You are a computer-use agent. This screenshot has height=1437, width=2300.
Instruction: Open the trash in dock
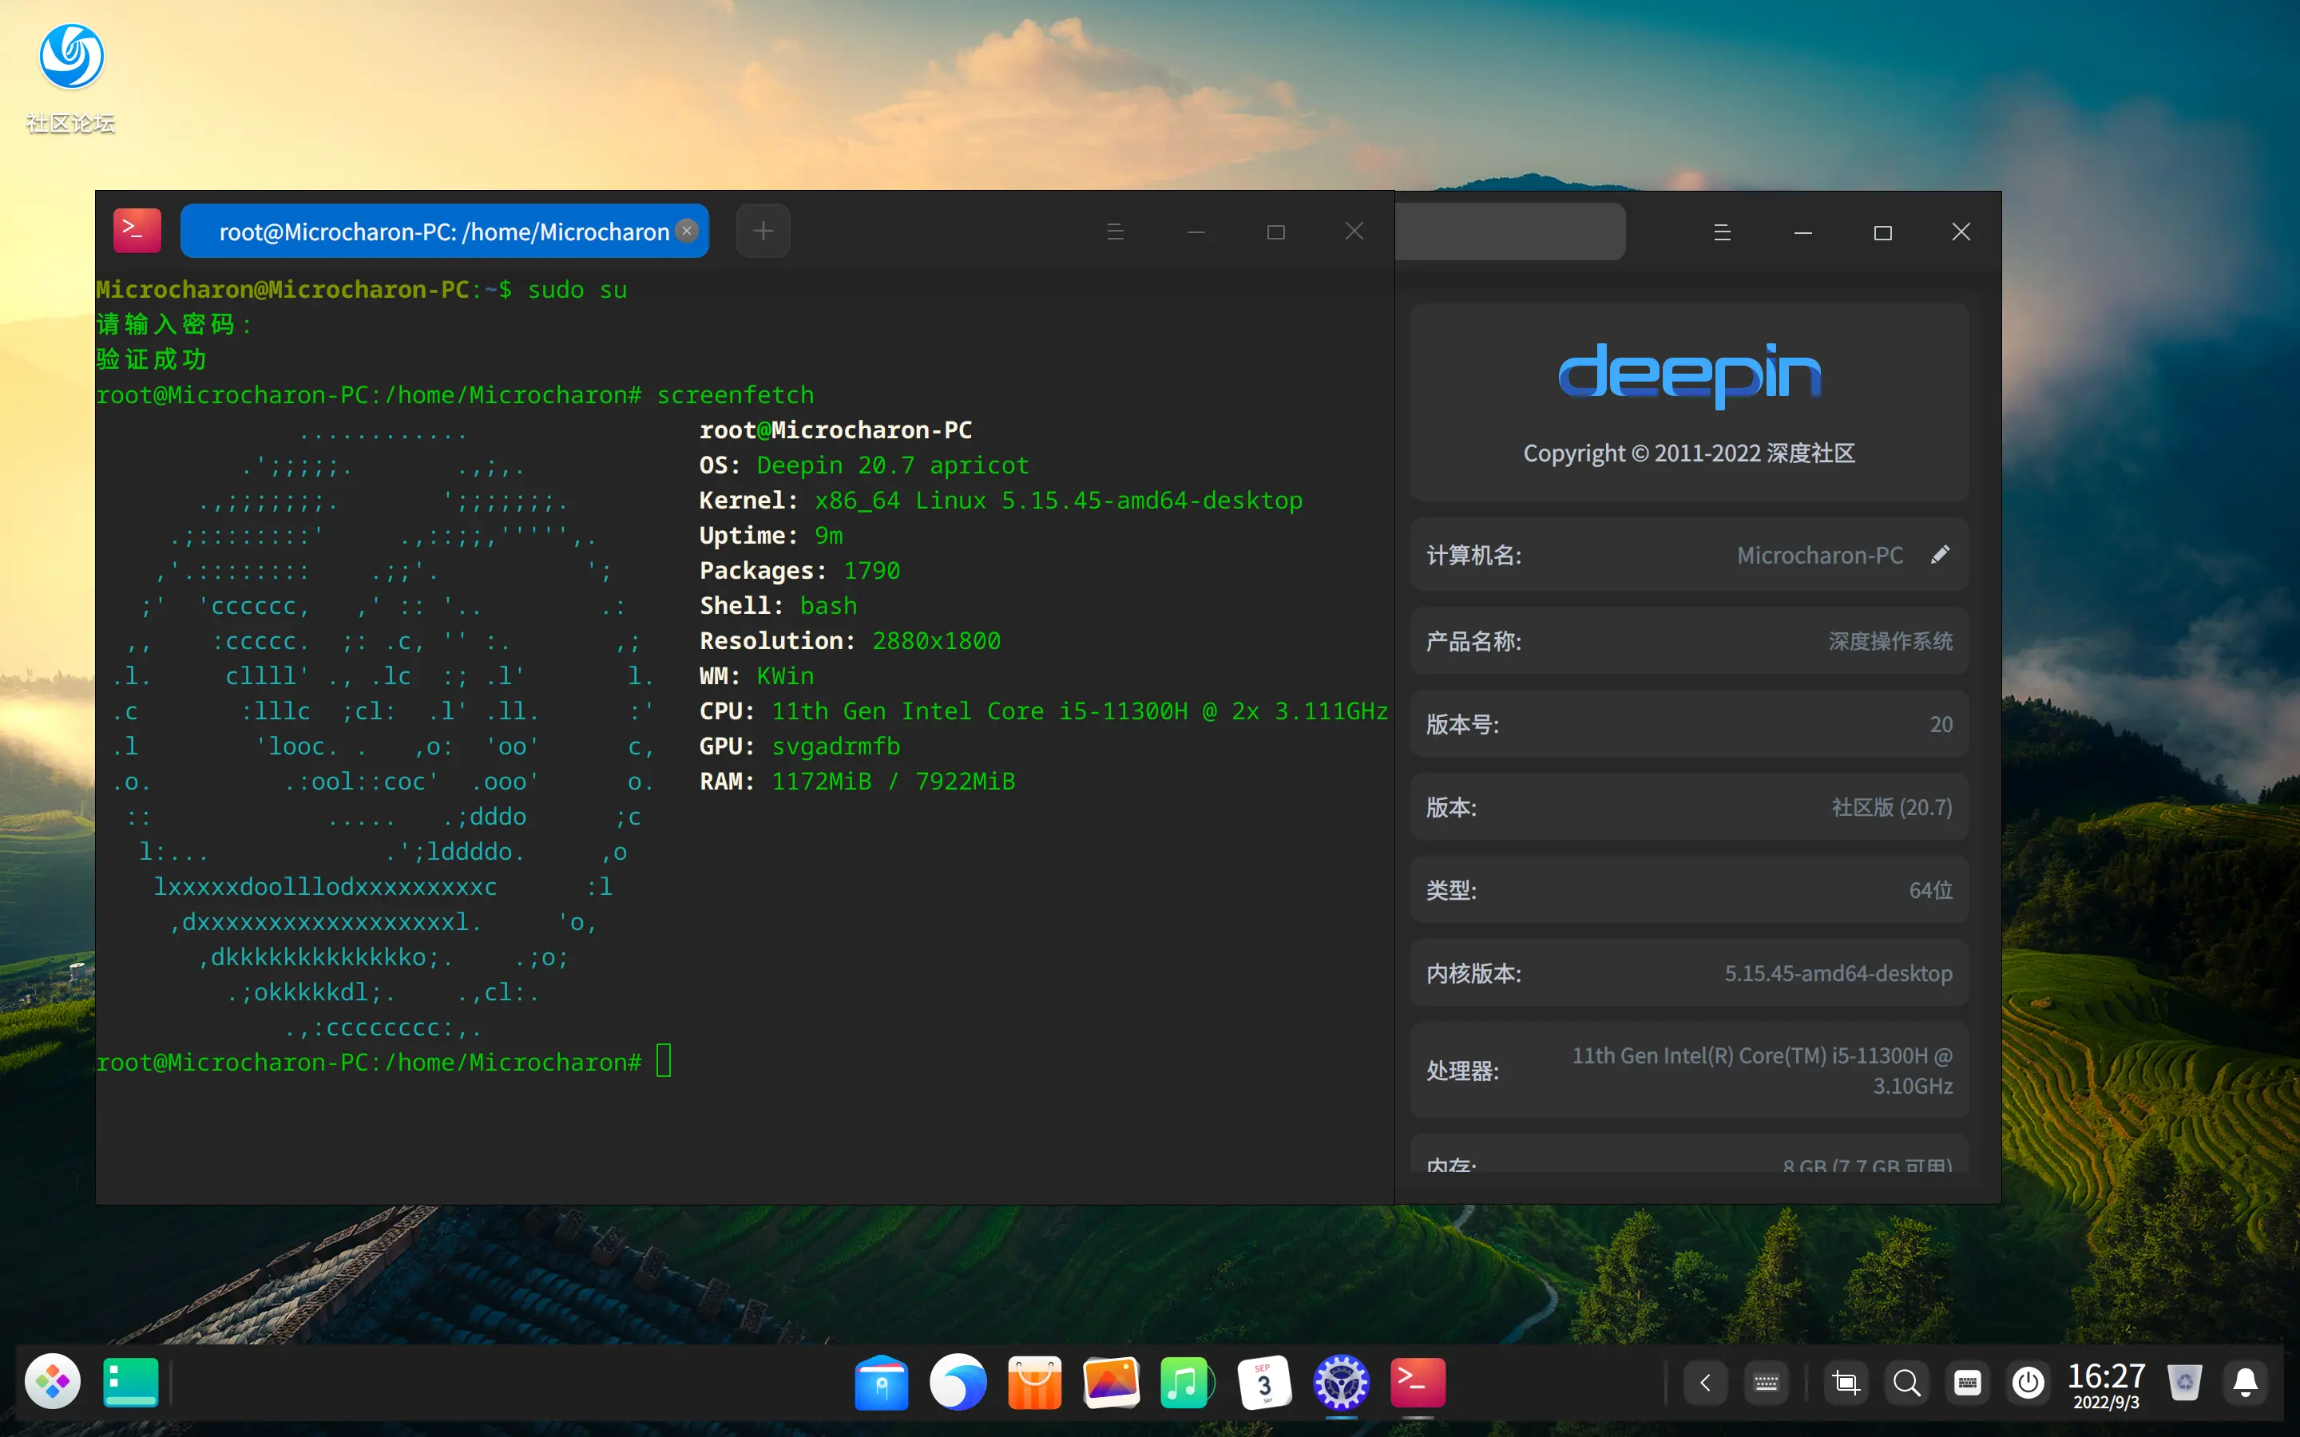click(x=2184, y=1383)
